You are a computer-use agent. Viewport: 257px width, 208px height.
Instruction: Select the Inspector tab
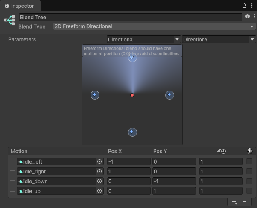(20, 6)
